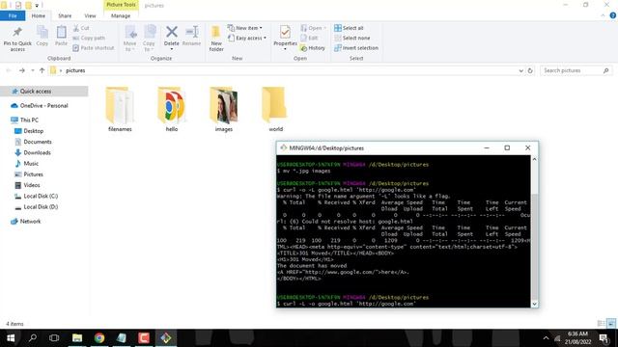Viewport: 618px width, 347px height.
Task: Select the hello folder
Action: click(x=172, y=109)
